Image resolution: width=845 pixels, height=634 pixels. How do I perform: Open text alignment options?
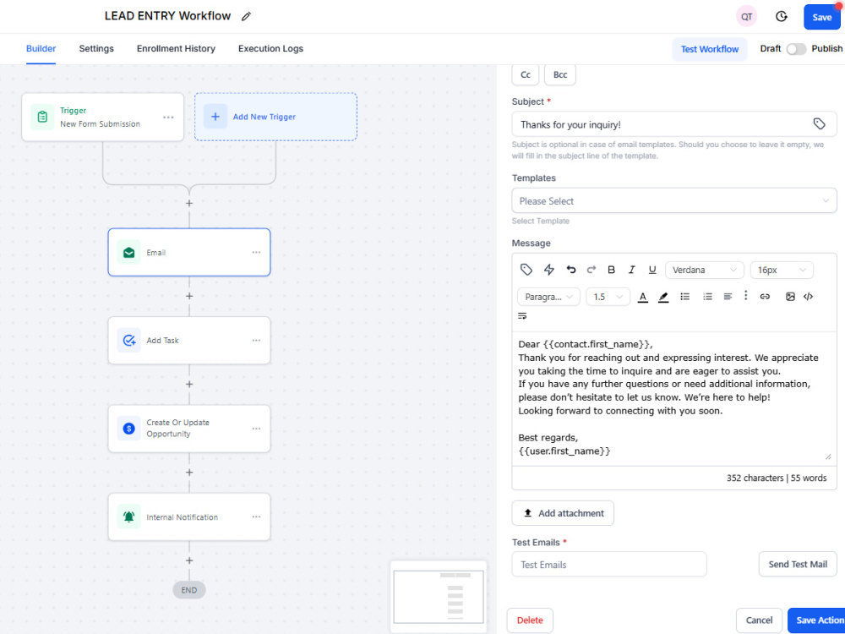[728, 297]
